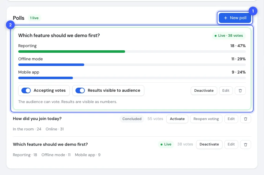The width and height of the screenshot is (264, 175).
Task: Toggle the Accepting votes switch
Action: pyautogui.click(x=26, y=90)
